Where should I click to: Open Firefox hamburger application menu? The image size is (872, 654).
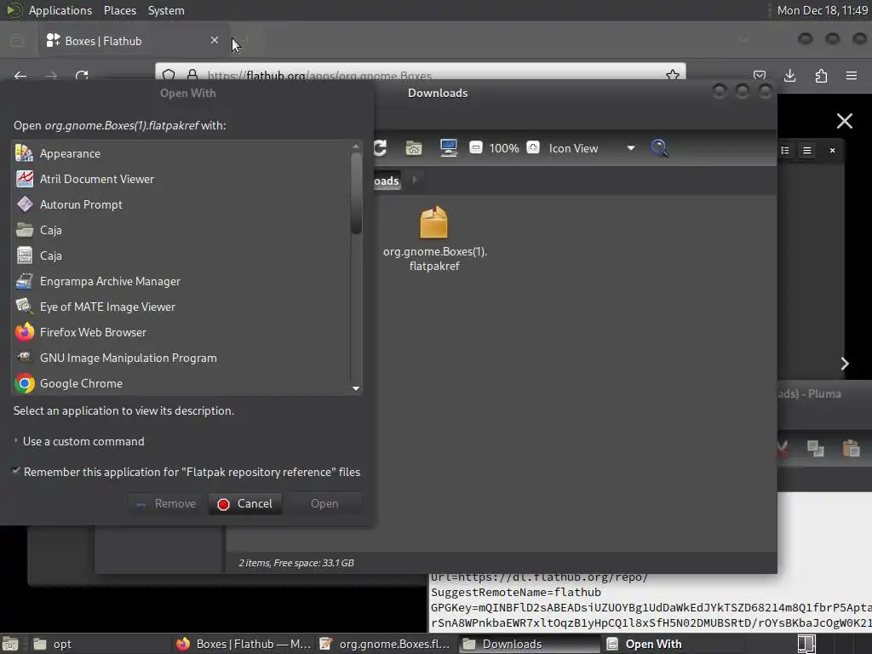(852, 76)
